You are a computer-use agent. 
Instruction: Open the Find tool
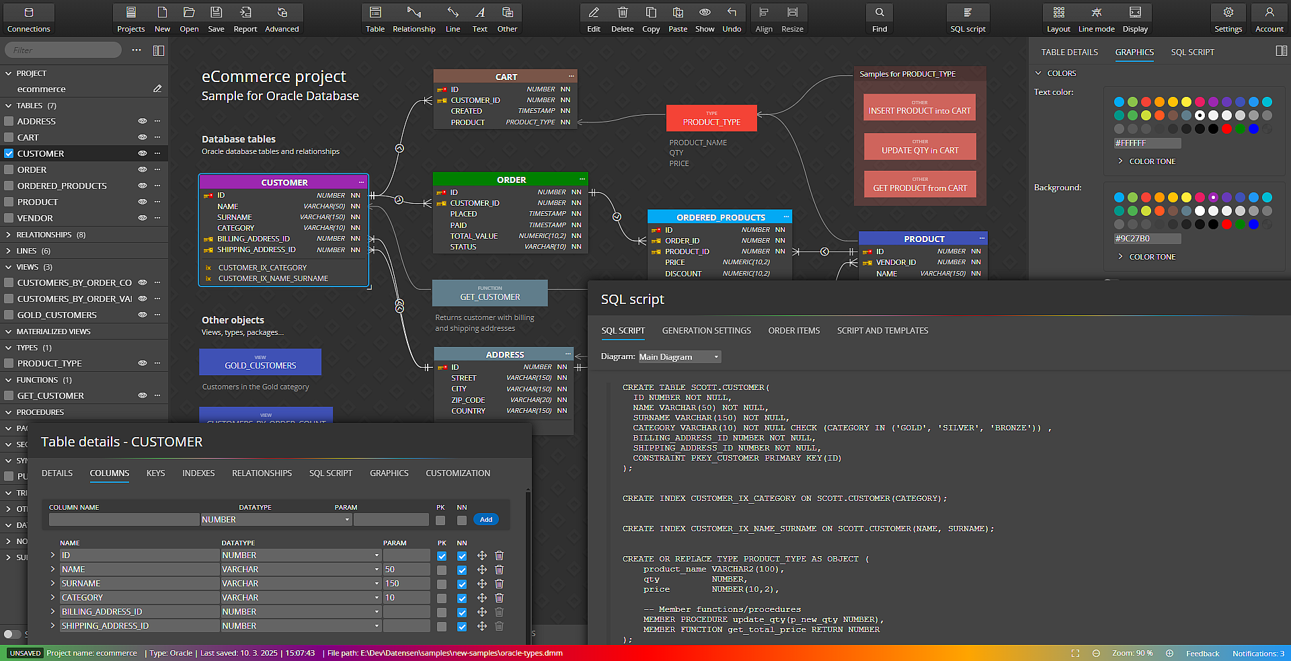[x=879, y=18]
